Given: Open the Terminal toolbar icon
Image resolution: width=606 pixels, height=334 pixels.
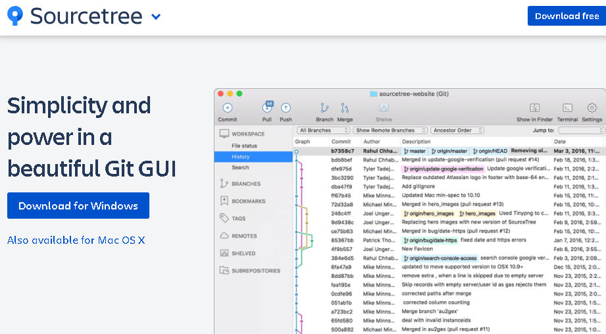Looking at the screenshot, I should tap(567, 108).
